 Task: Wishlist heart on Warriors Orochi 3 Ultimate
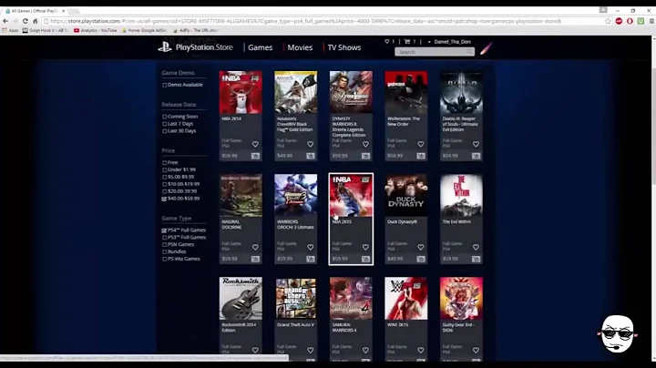click(x=311, y=248)
